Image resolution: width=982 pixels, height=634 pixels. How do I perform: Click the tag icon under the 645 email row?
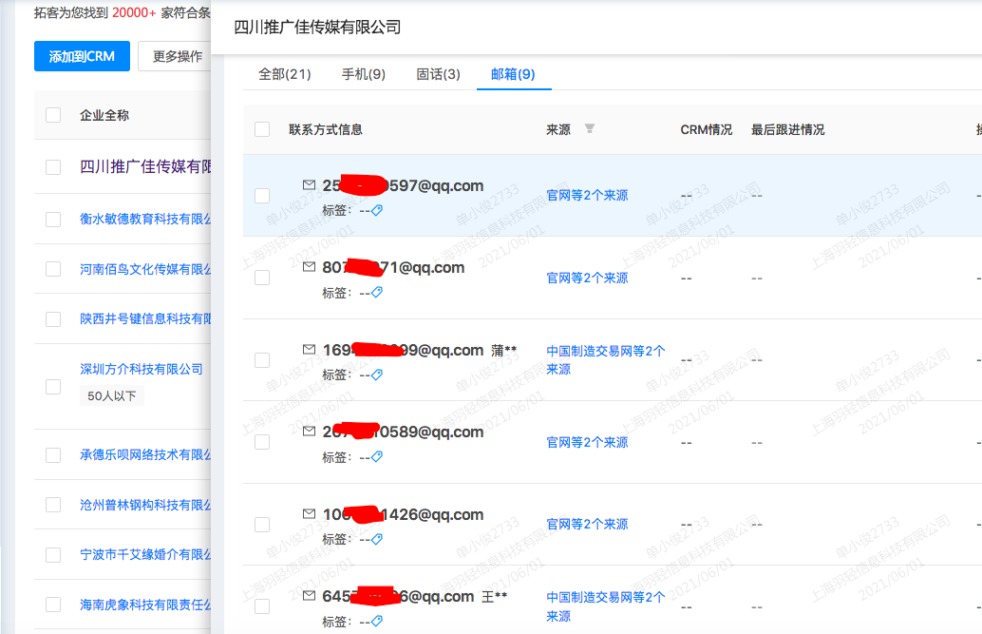point(376,621)
